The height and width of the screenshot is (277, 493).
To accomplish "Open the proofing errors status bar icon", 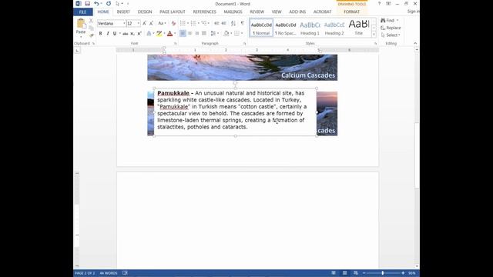I will [125, 273].
